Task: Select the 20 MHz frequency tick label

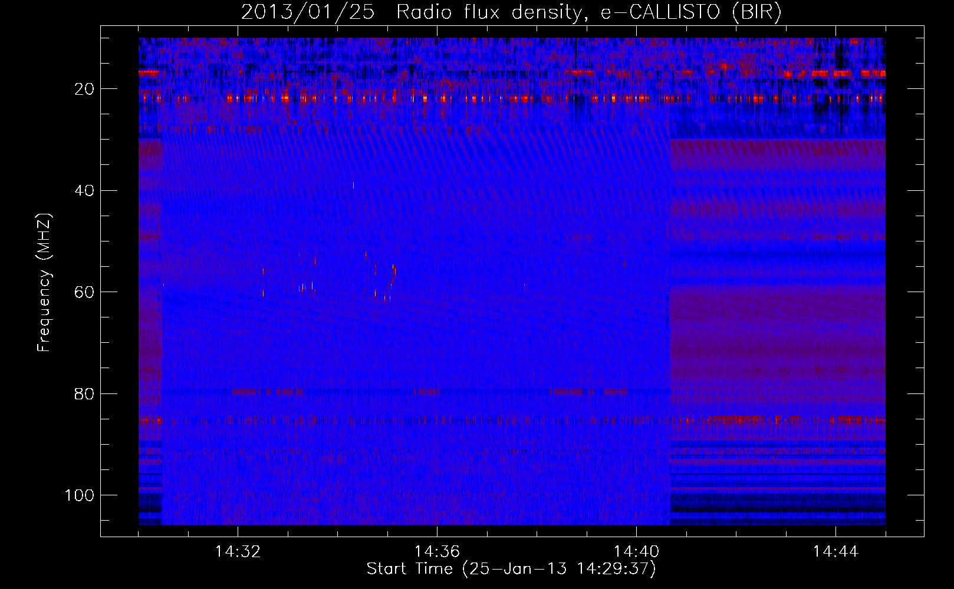Action: (84, 89)
